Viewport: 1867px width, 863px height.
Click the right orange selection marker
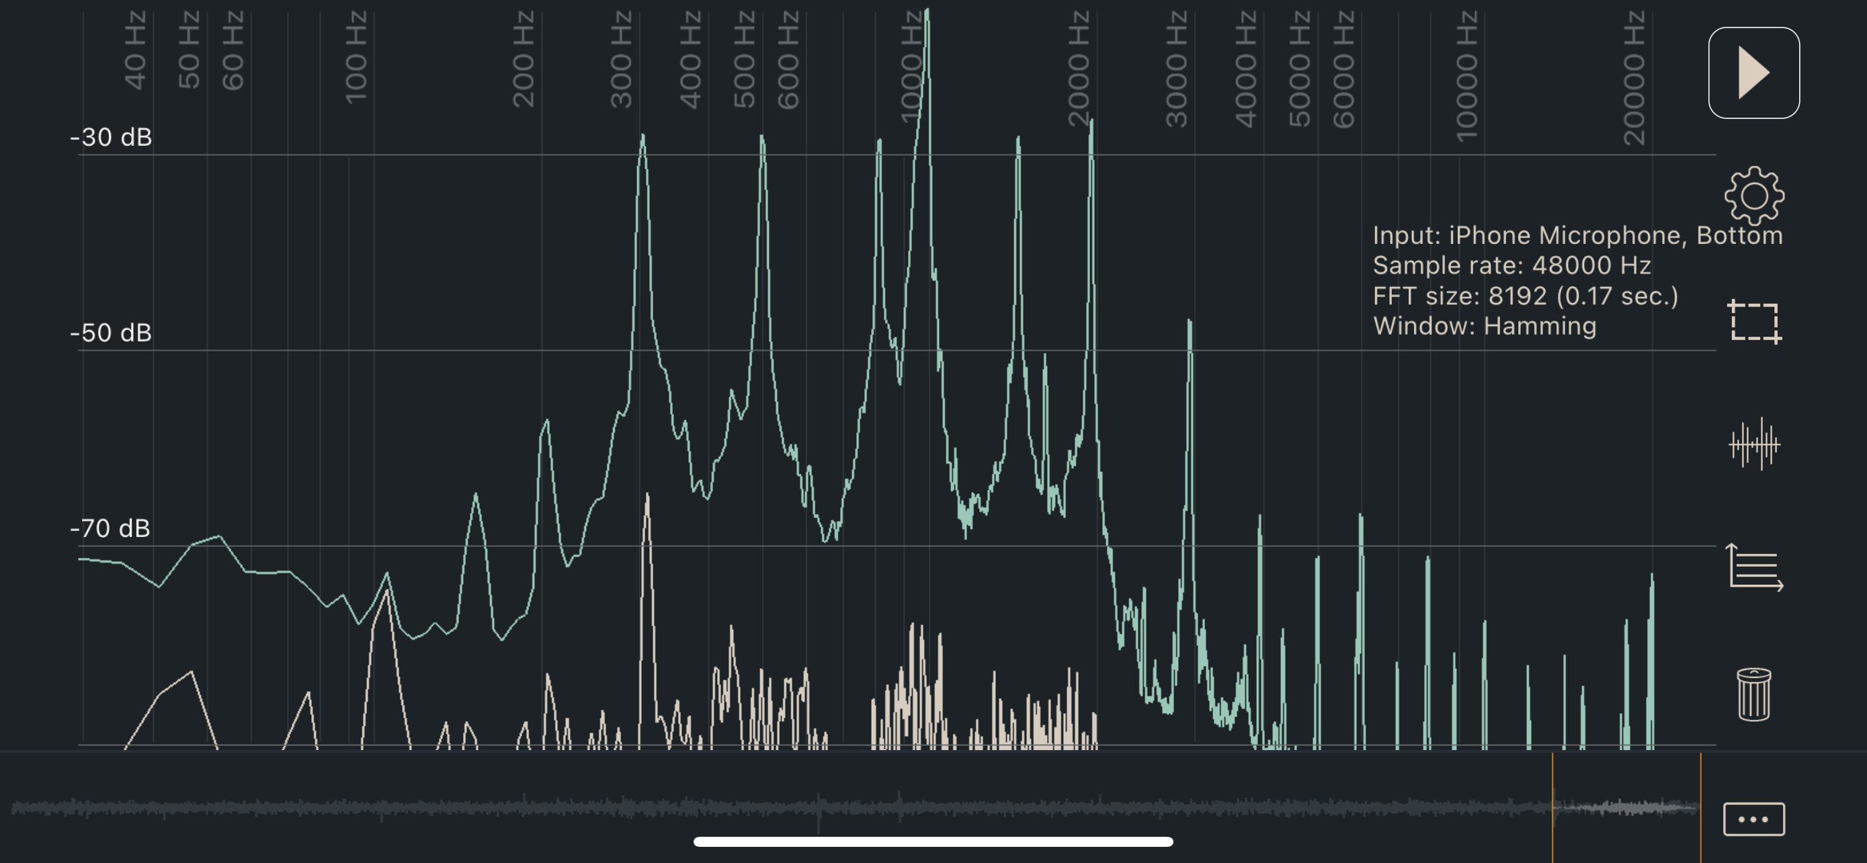[x=1700, y=807]
